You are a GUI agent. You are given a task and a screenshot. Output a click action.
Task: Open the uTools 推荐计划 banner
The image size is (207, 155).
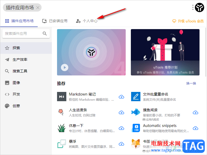click(165, 52)
